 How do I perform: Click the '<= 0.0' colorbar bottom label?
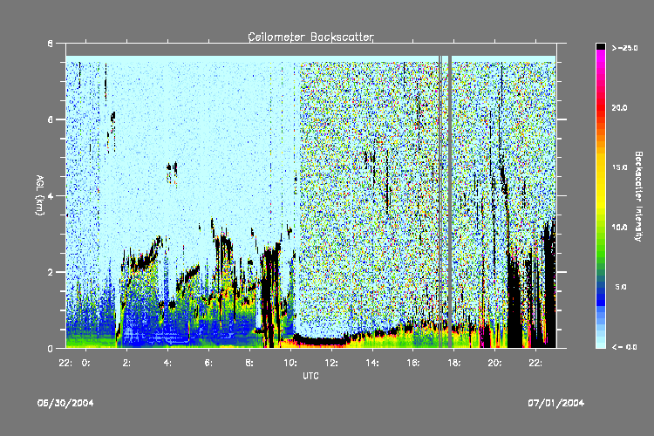click(x=624, y=347)
